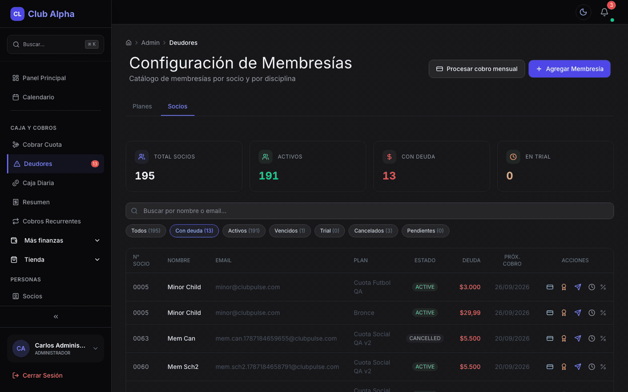Click Agregar Membresía button
Image resolution: width=628 pixels, height=392 pixels.
click(x=569, y=69)
